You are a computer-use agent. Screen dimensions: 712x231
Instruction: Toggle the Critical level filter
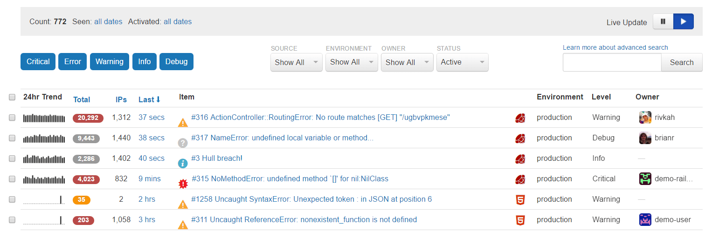(x=38, y=62)
